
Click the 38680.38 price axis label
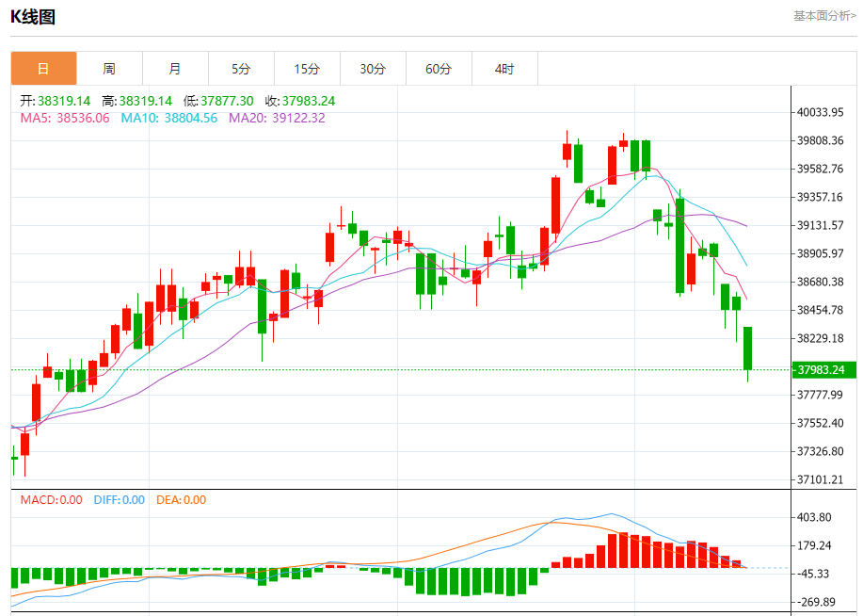[x=820, y=282]
